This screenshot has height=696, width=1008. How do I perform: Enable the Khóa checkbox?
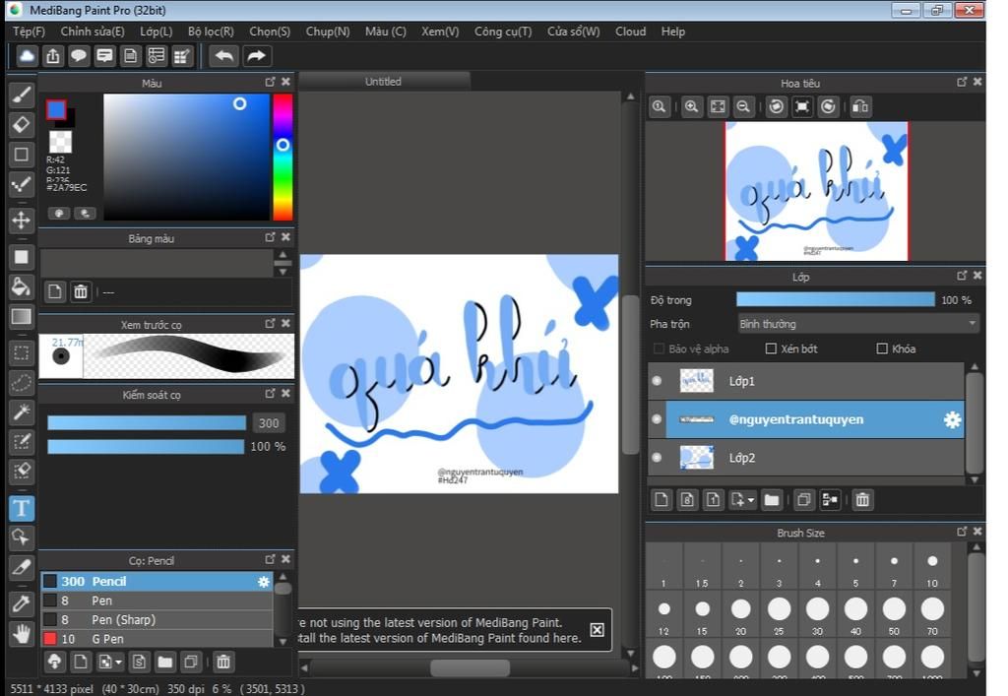(x=883, y=348)
